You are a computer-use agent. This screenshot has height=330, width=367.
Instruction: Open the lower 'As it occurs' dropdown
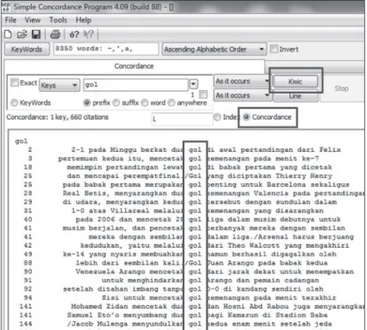242,95
